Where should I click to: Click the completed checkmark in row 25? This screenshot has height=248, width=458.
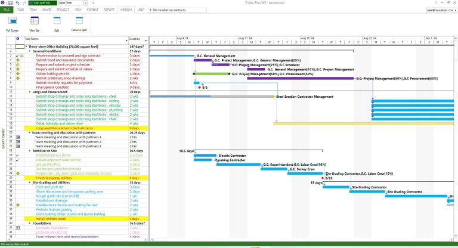click(17, 156)
